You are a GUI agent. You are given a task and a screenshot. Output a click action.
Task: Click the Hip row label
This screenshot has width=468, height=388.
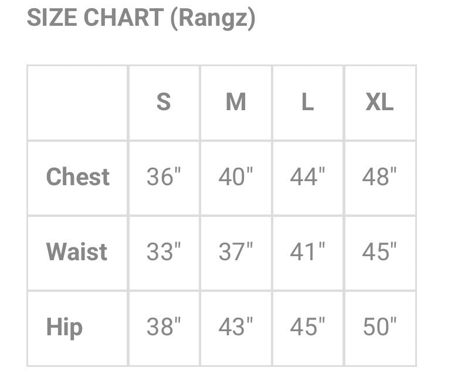pos(64,327)
